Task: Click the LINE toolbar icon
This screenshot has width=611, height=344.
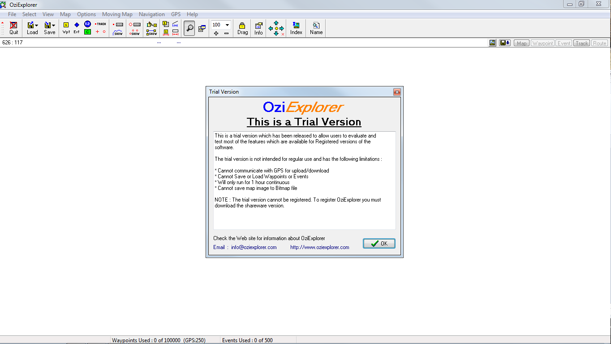Action: (175, 24)
